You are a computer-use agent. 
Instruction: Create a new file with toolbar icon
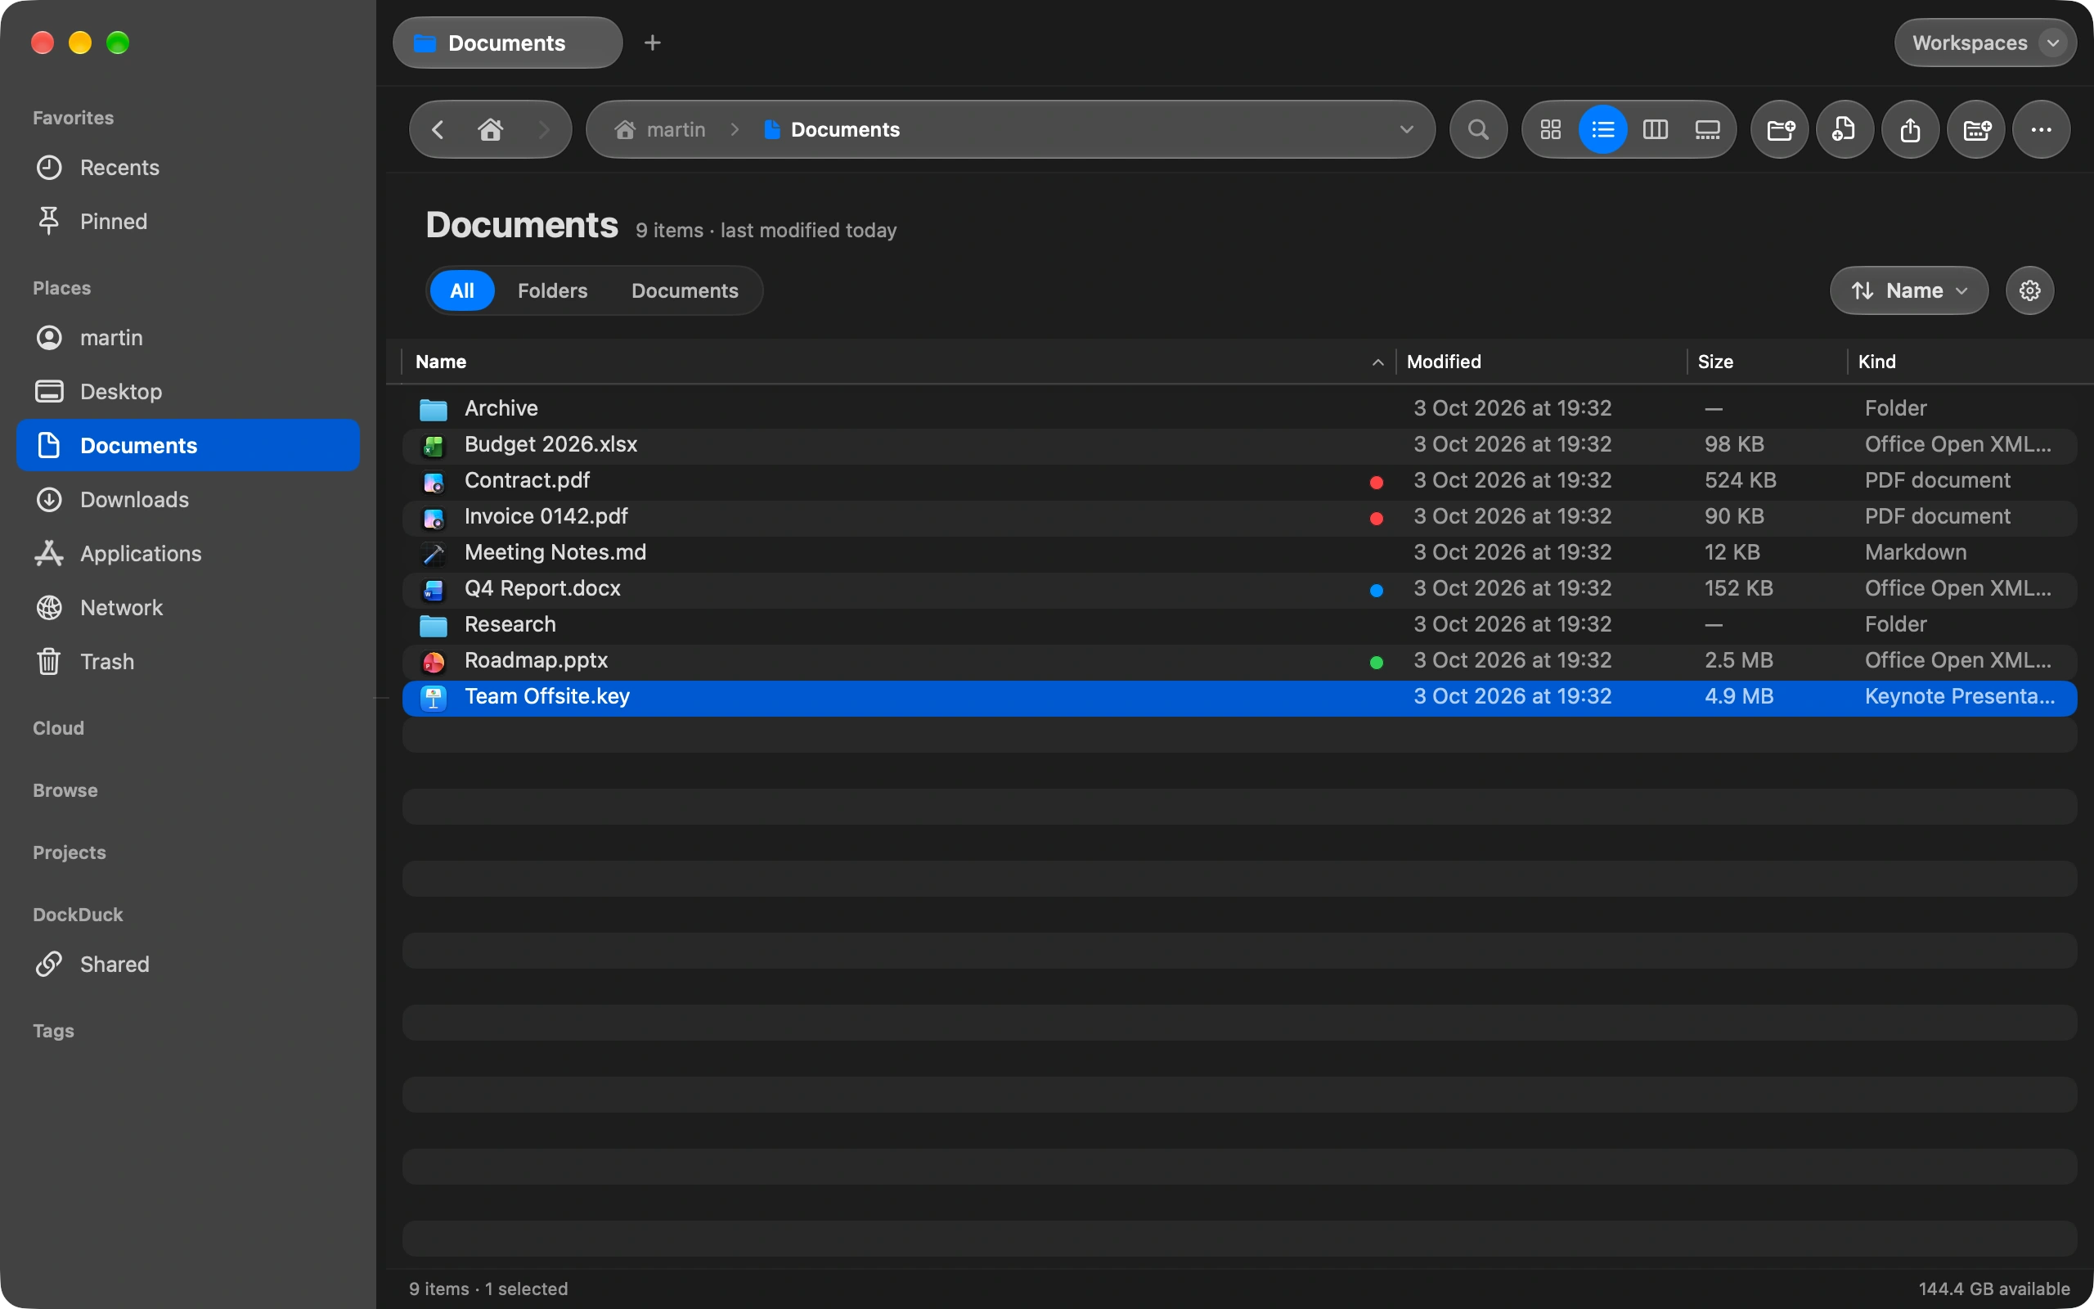pyautogui.click(x=1844, y=130)
